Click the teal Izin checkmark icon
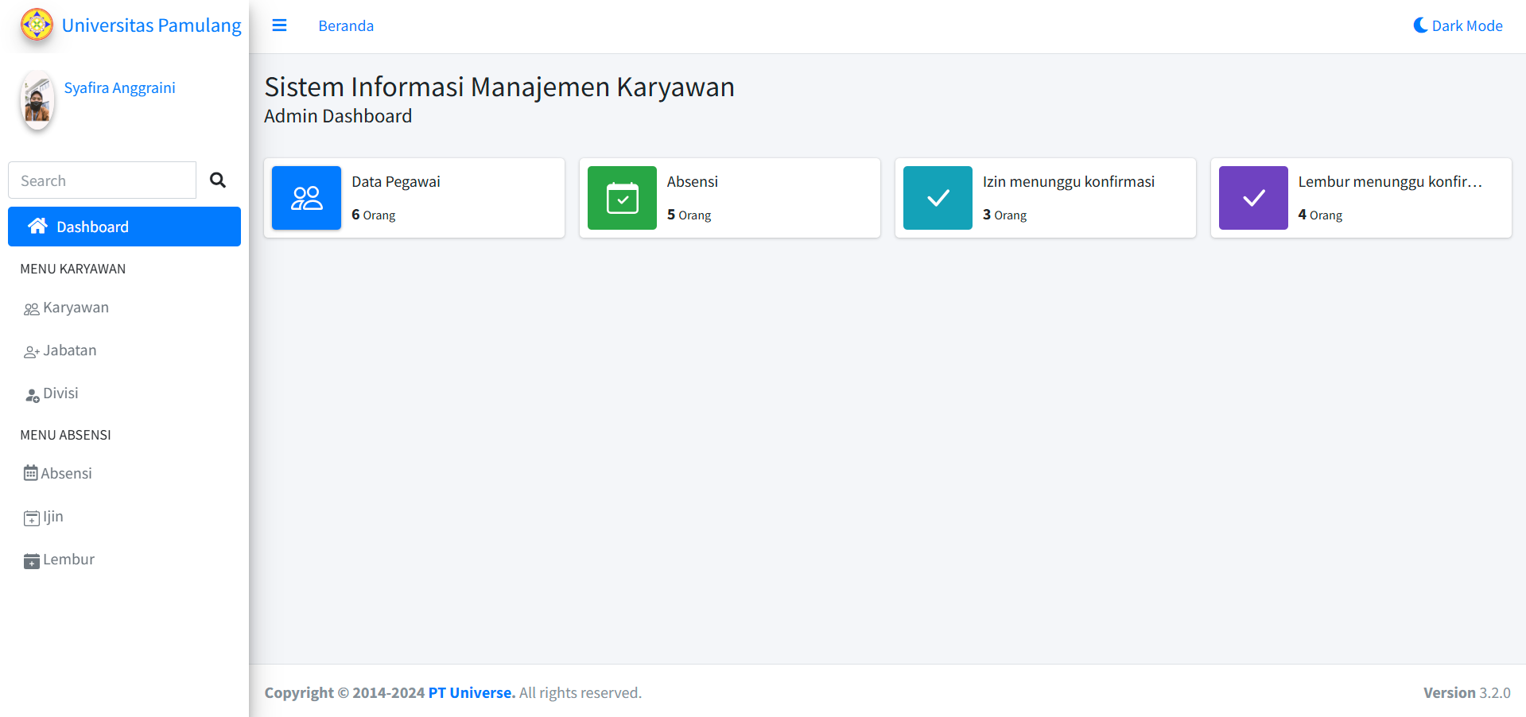Viewport: 1526px width, 717px height. click(x=938, y=198)
